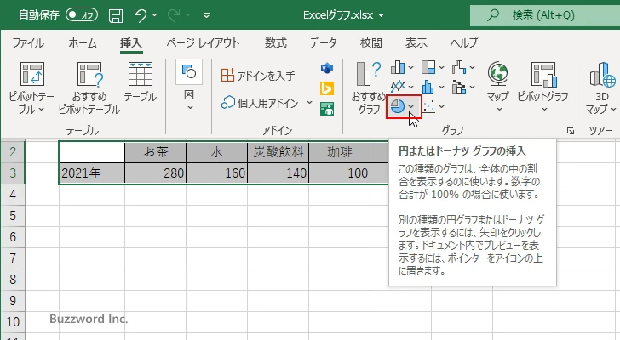Click the save floppy disk icon
This screenshot has height=340, width=620.
click(116, 15)
